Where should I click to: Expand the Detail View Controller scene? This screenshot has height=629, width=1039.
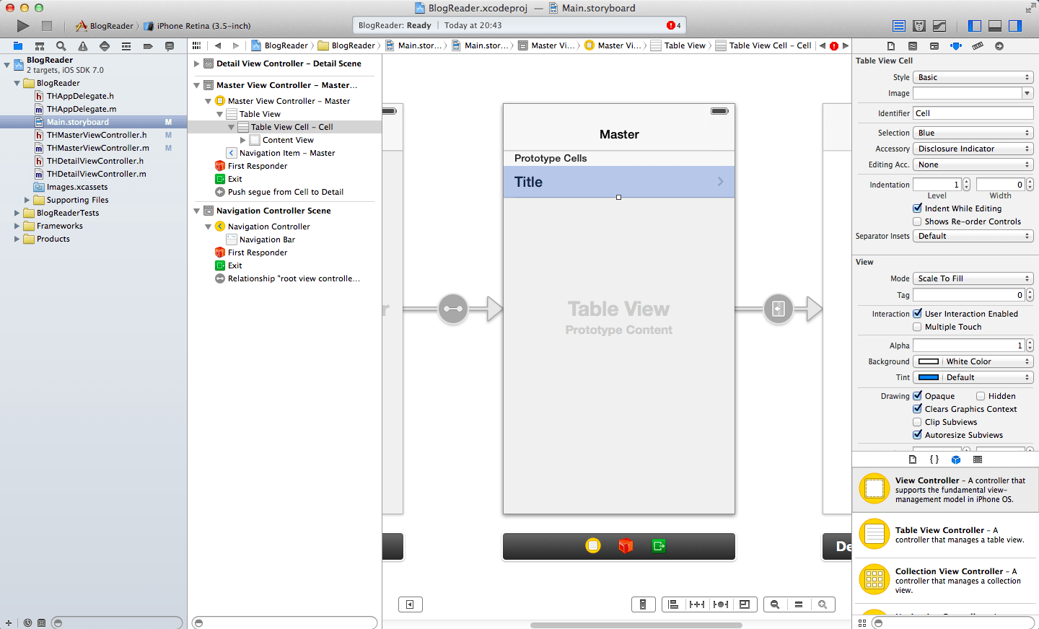[196, 63]
